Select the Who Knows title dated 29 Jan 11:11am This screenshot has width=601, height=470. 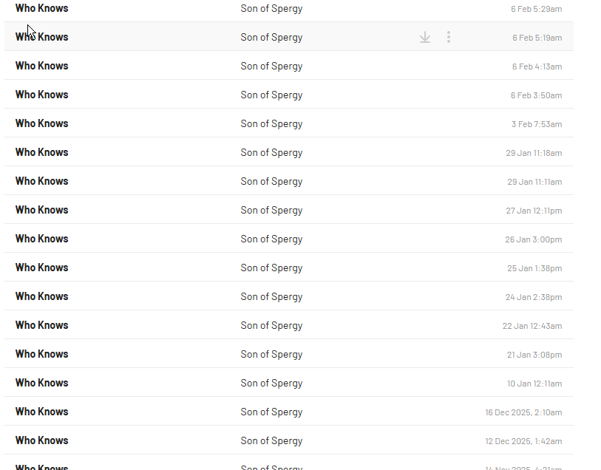point(42,181)
